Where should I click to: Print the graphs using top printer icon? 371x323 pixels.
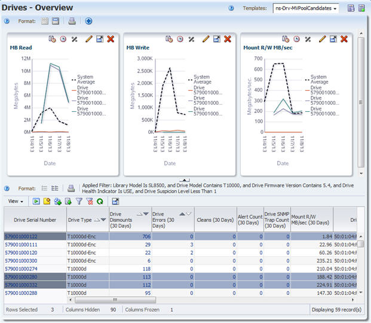pos(72,21)
